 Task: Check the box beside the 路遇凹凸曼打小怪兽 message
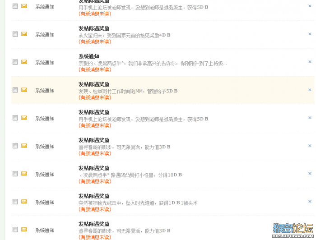[15, 174]
